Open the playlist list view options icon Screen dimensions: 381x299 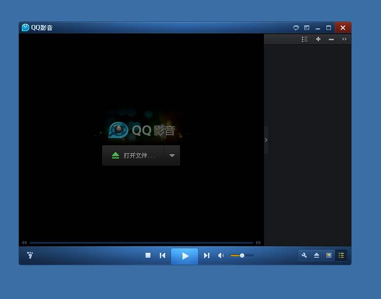pos(305,39)
